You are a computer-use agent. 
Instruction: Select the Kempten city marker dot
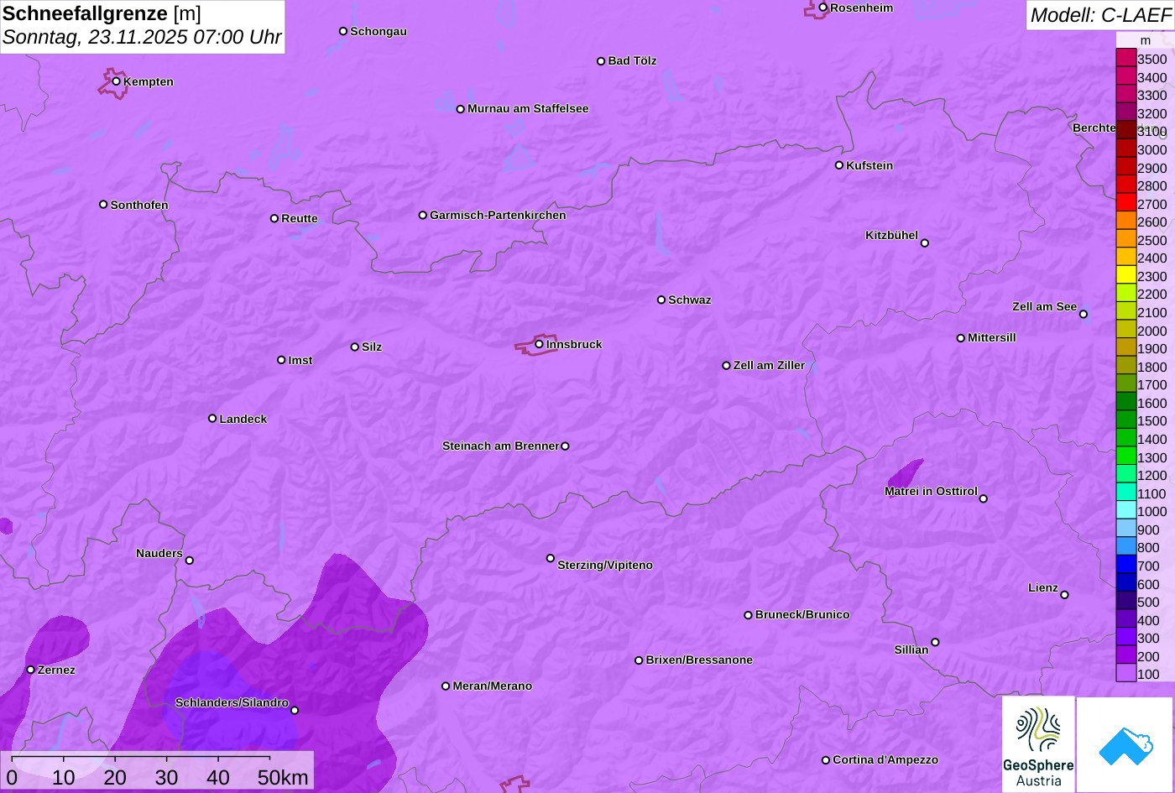(x=116, y=81)
